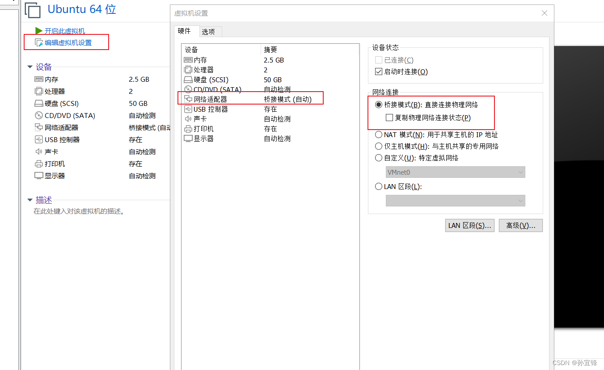The width and height of the screenshot is (604, 370).
Task: Click the edit VM settings pencil icon
Action: [39, 43]
